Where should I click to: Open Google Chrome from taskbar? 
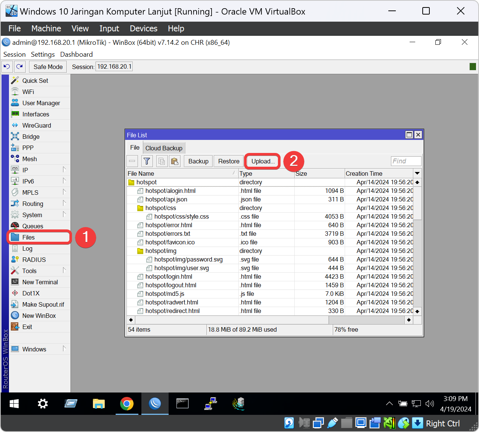coord(127,404)
